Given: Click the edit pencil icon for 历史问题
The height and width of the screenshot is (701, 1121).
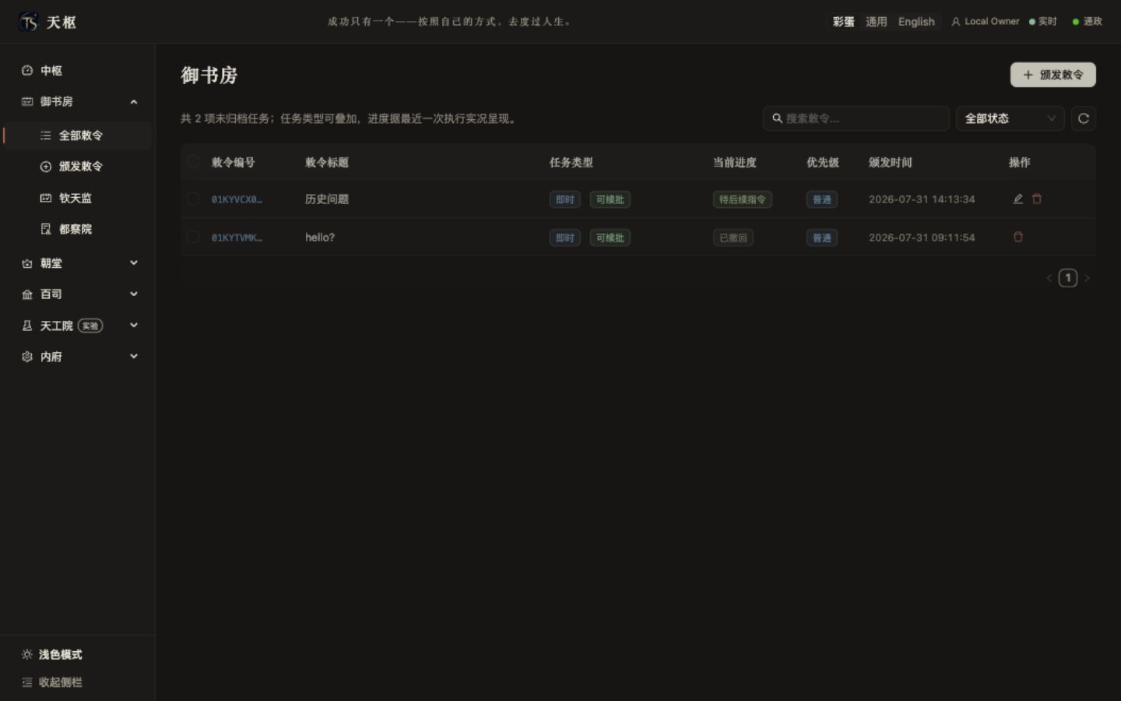Looking at the screenshot, I should 1017,199.
